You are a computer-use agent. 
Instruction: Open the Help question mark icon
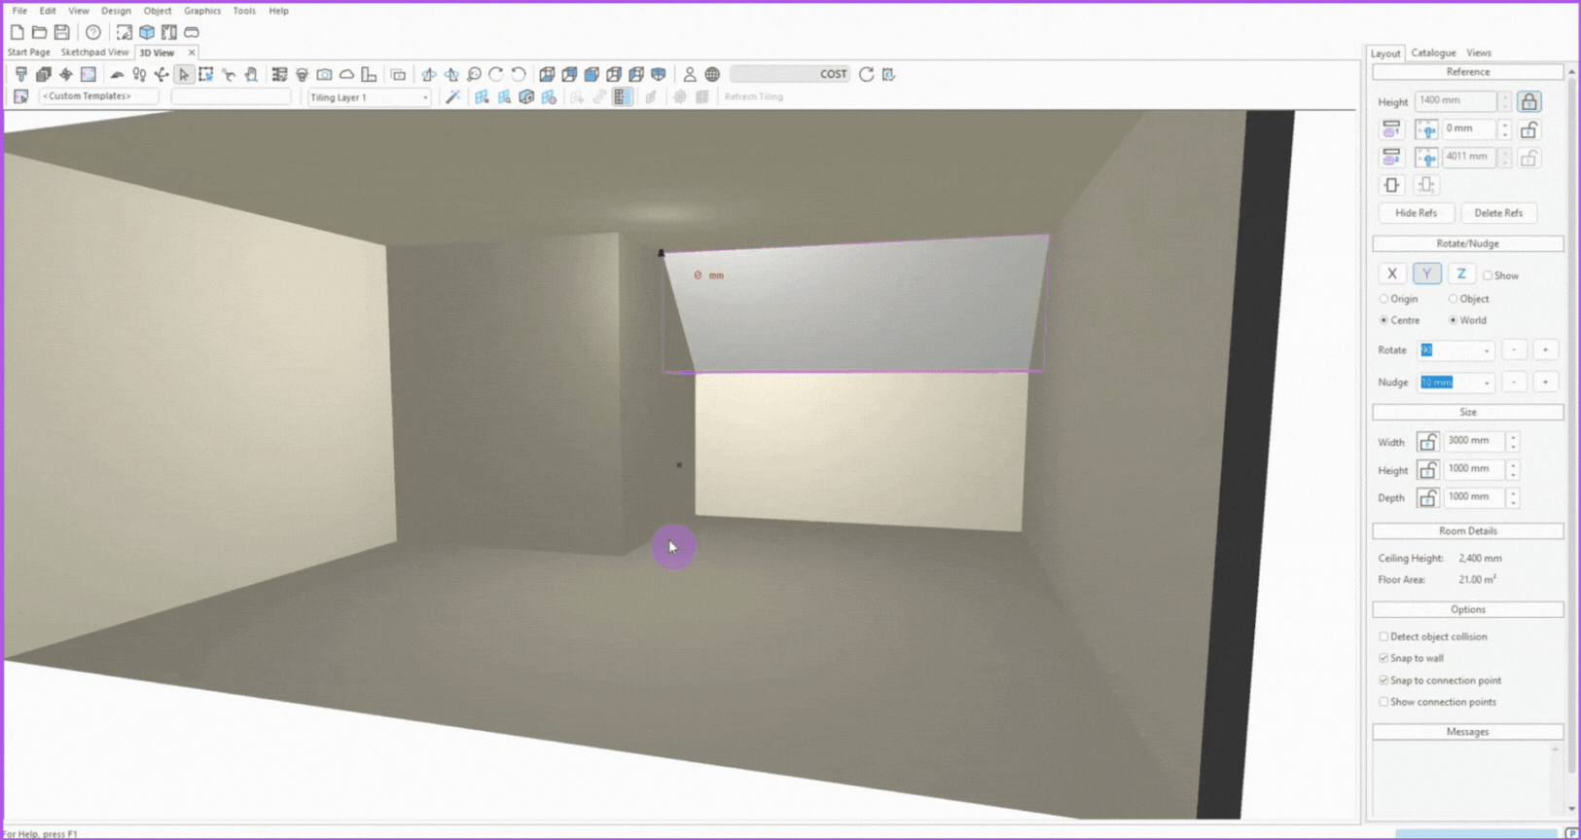(93, 32)
